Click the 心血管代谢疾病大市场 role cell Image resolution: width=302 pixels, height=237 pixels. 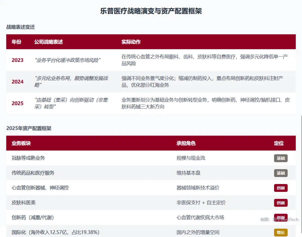coord(200,217)
